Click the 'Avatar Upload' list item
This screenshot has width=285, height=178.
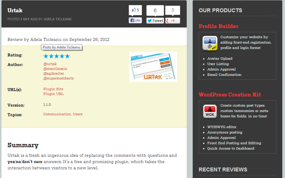(x=220, y=59)
